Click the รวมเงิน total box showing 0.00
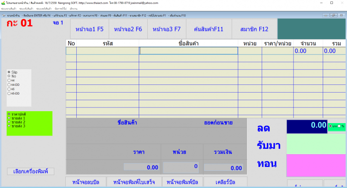The image size is (347, 188). pos(223,167)
